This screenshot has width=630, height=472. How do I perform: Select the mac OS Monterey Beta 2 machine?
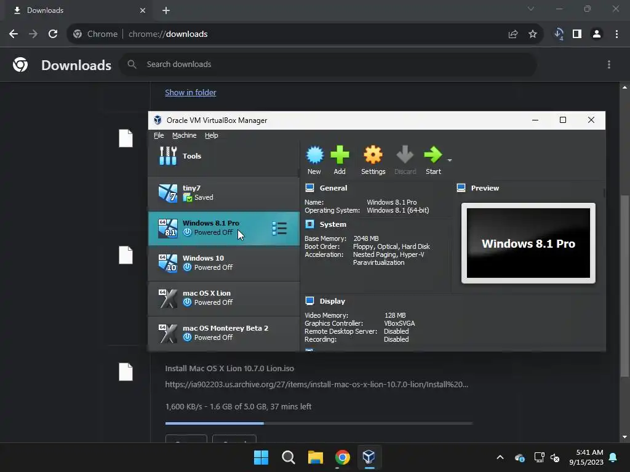tap(224, 334)
